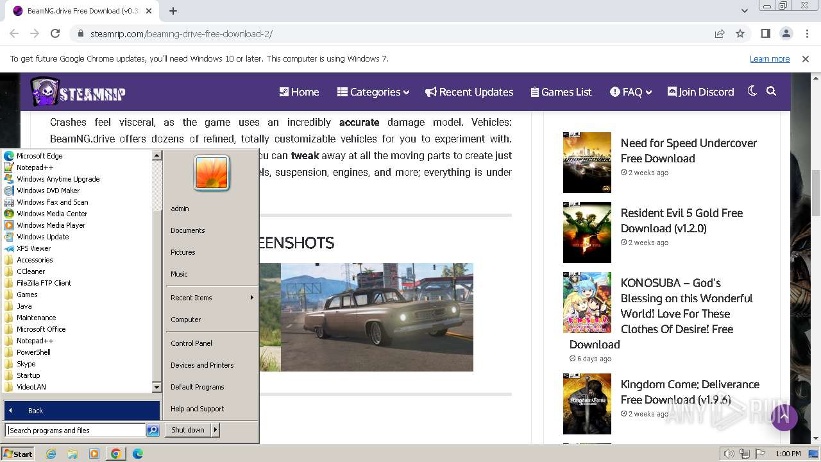Reload the page in Chrome
Screen dimensions: 821x462
[55, 33]
